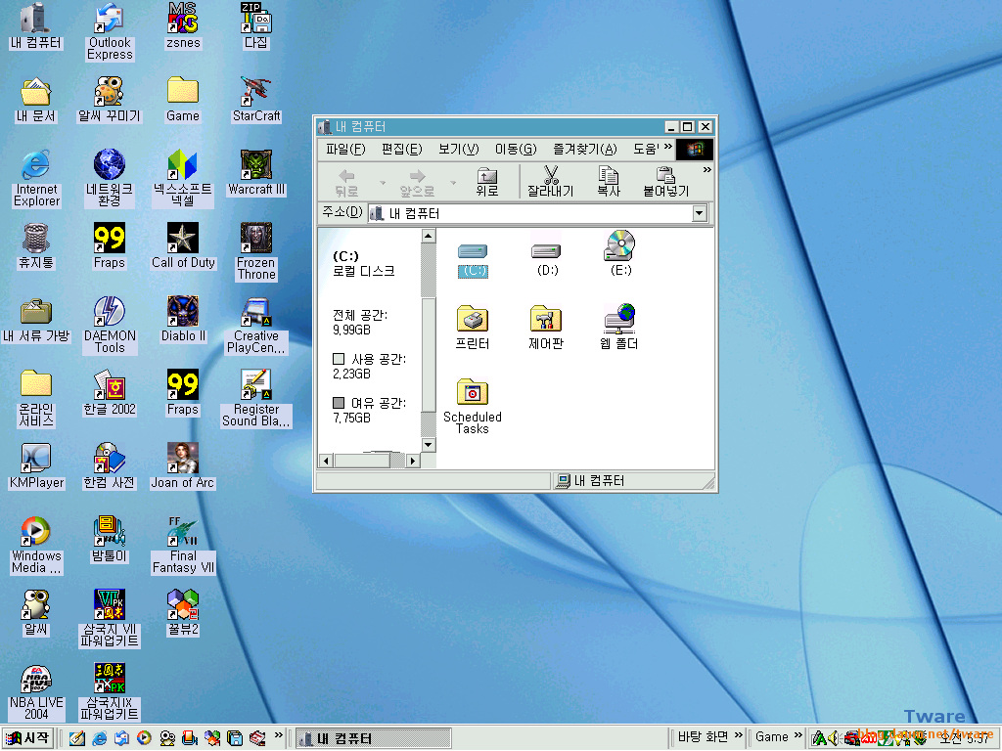Viewport: 1002px width, 751px height.
Task: Click the 잘라내기 cut toolbar button
Action: [550, 183]
